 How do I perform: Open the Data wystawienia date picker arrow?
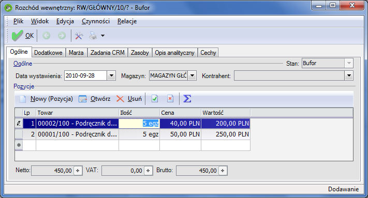[x=111, y=75]
